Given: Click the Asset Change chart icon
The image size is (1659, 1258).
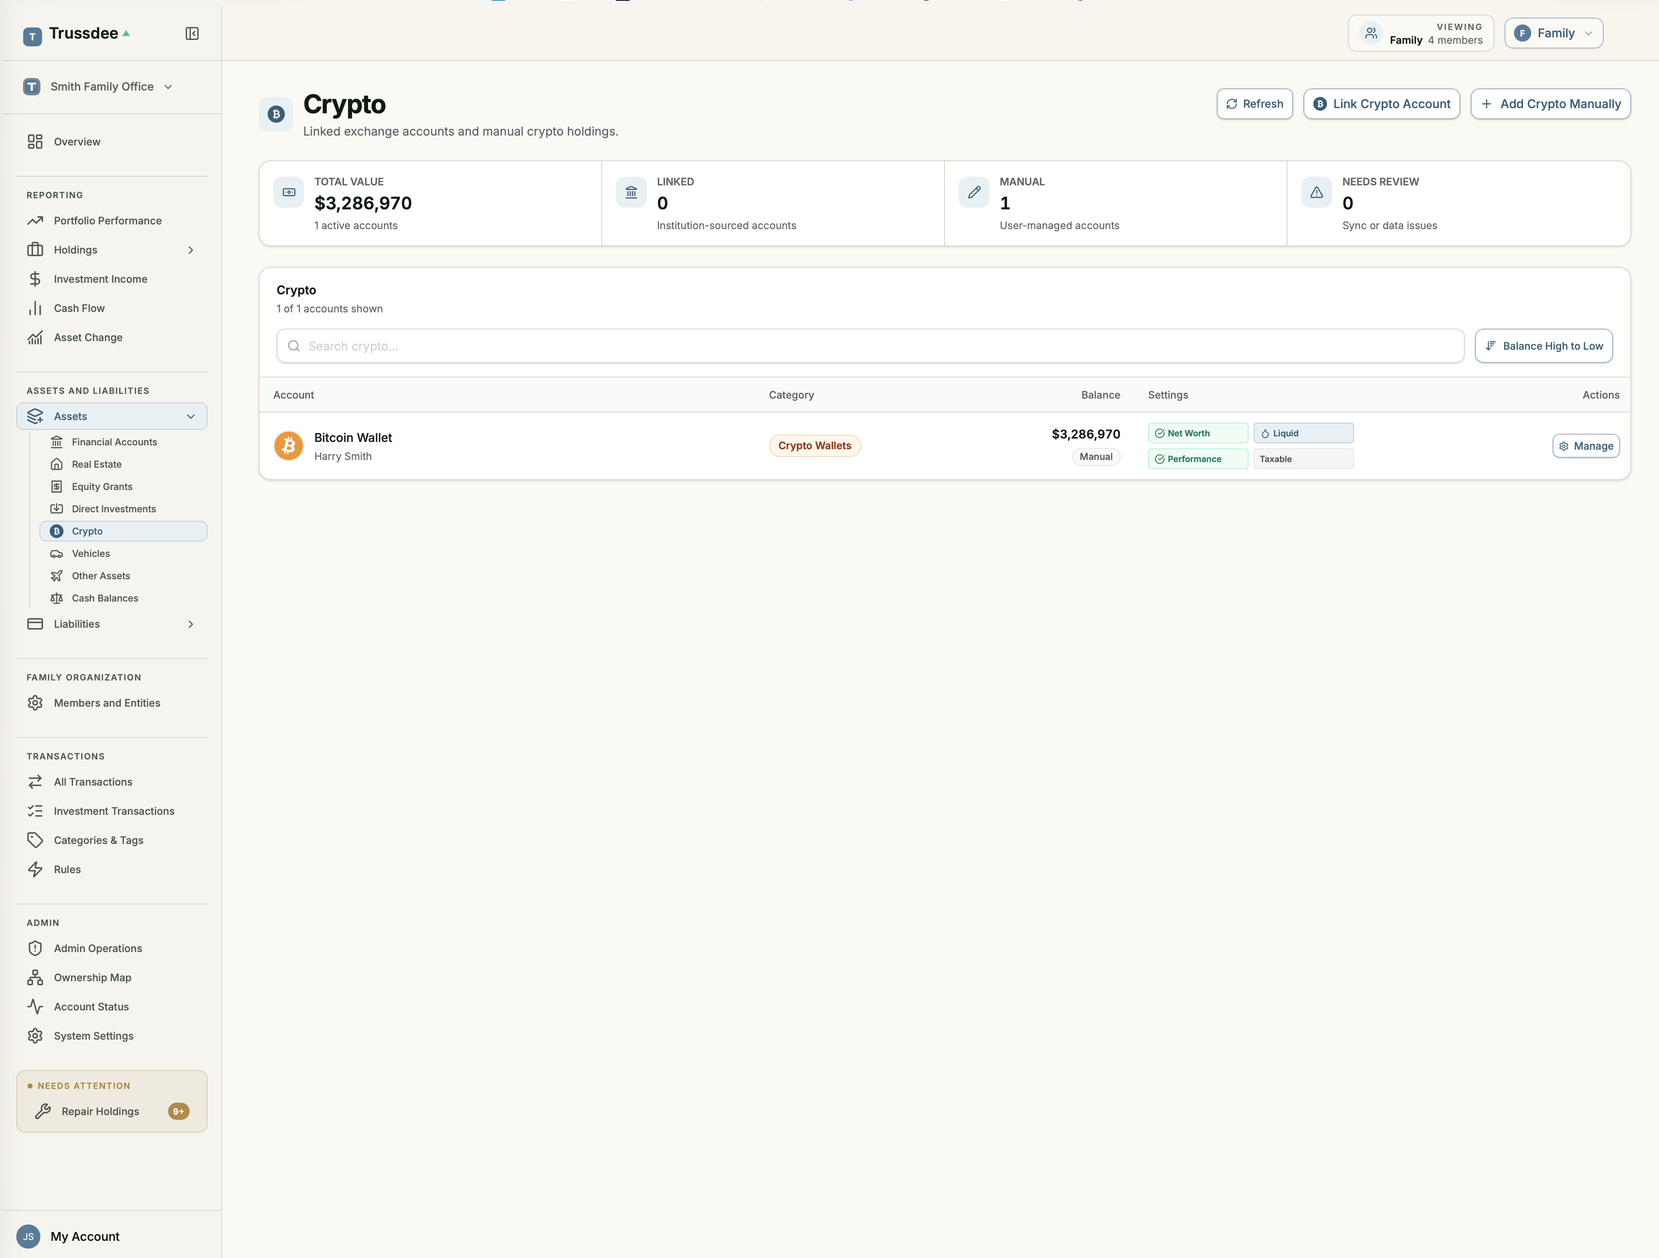Looking at the screenshot, I should click(x=35, y=338).
